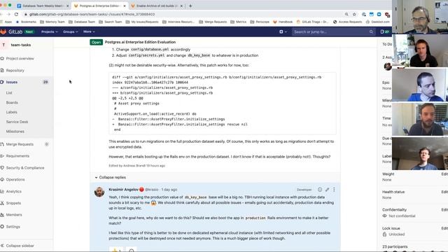The height and width of the screenshot is (252, 448).
Task: Click the padlock icon beside Unlocked
Action: click(x=384, y=234)
